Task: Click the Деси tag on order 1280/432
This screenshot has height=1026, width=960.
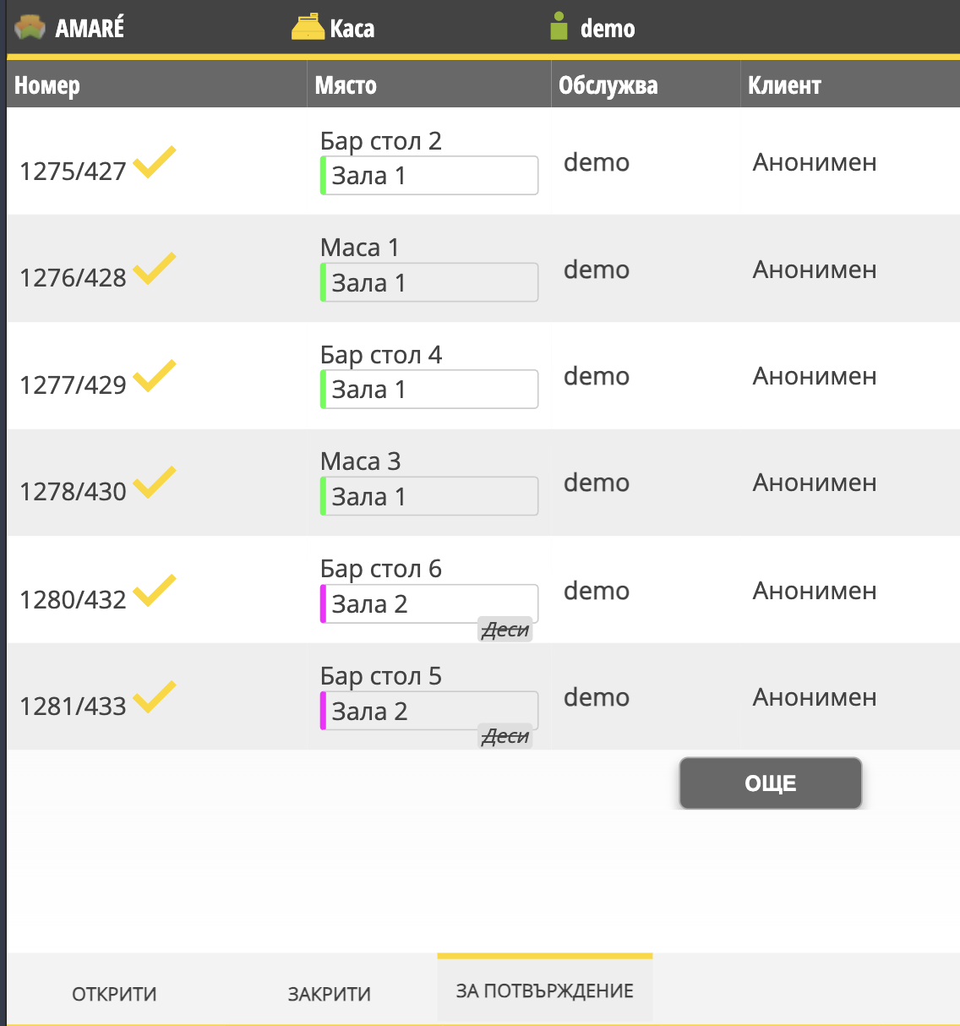Action: 505,630
